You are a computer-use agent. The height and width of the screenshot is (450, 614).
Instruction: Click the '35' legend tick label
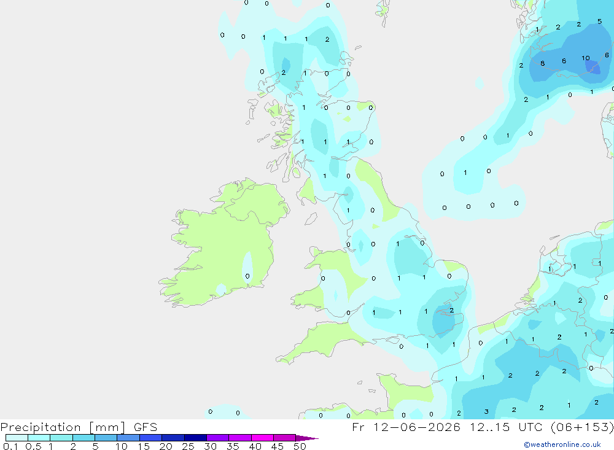tap(233, 446)
